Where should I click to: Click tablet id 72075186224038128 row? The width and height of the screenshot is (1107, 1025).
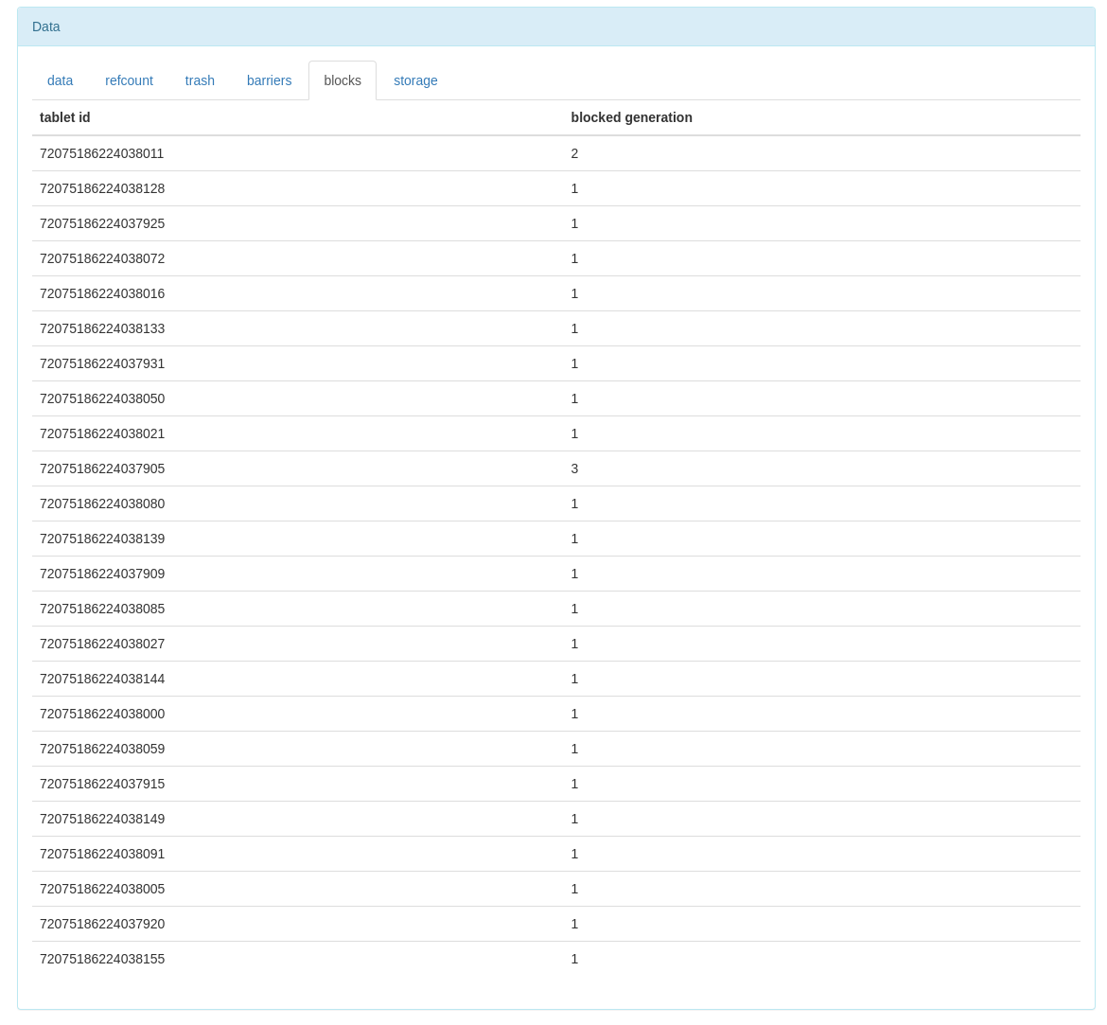tap(102, 188)
